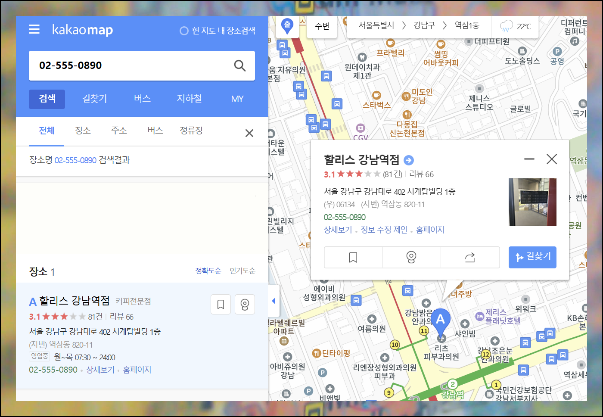Click the 다몽집 restaurant icon
This screenshot has width=603, height=417.
pos(407,115)
